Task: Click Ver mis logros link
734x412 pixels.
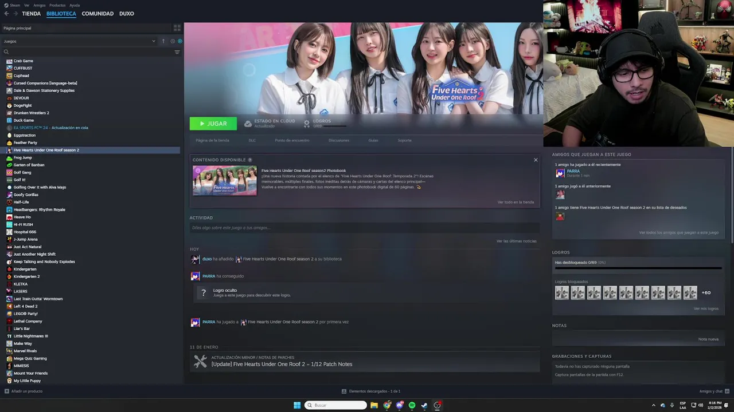Action: pyautogui.click(x=706, y=308)
